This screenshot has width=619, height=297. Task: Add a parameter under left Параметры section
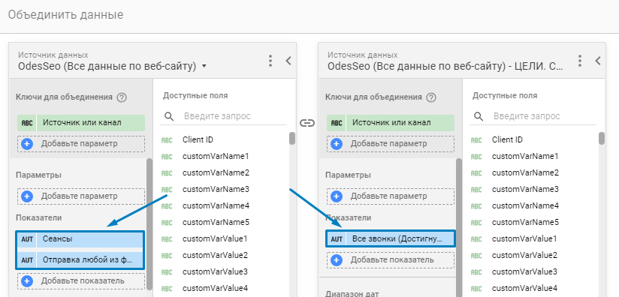(x=81, y=196)
